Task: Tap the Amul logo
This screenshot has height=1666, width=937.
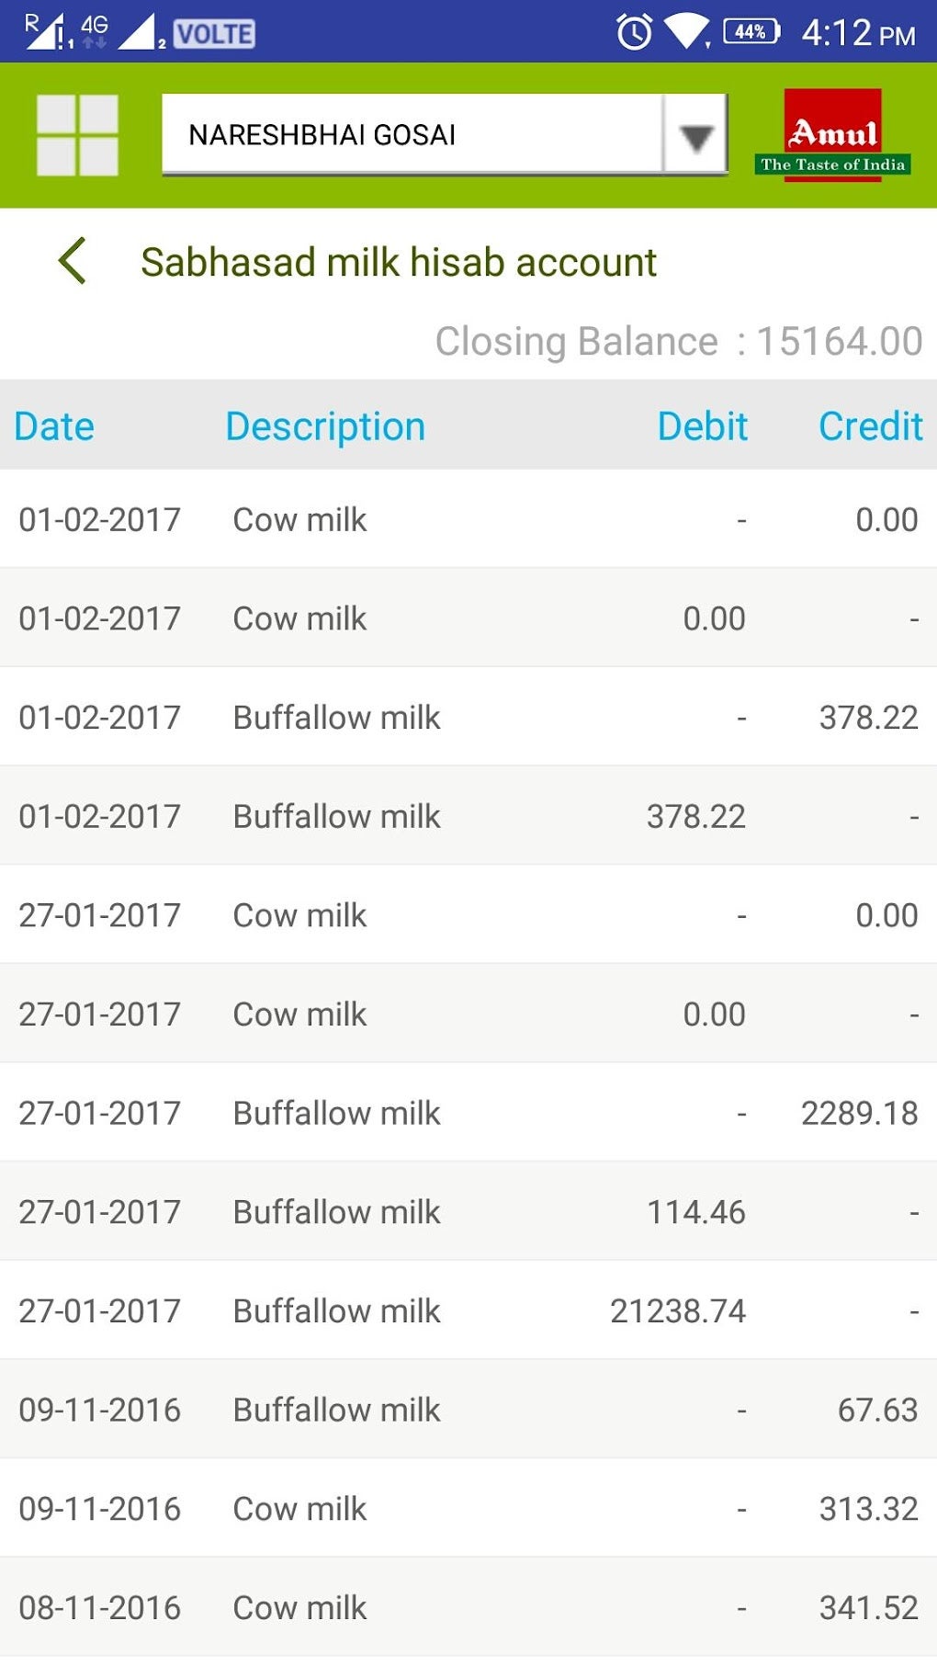Action: click(832, 135)
